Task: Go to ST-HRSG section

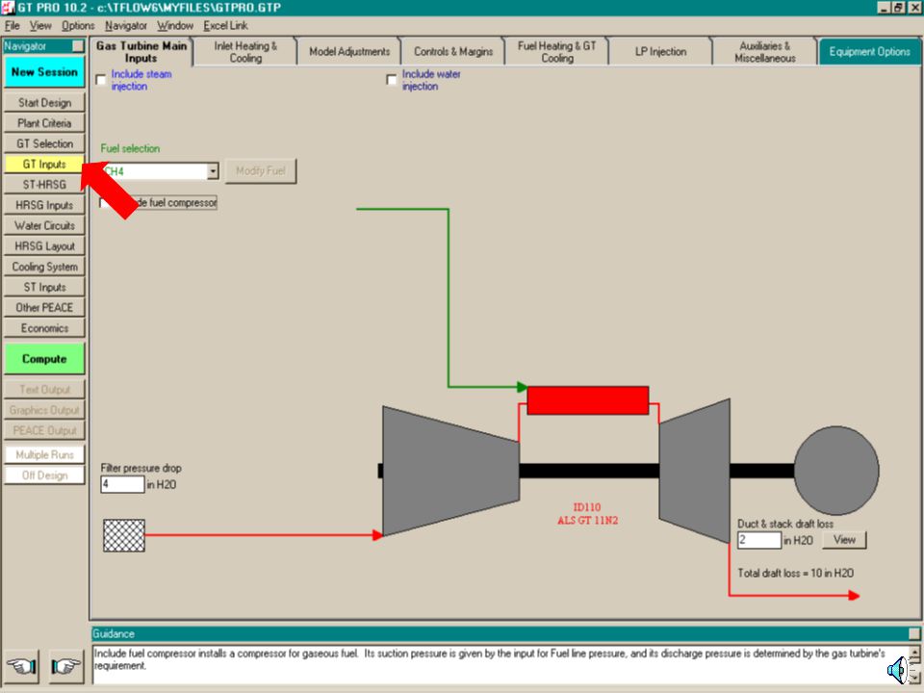Action: pos(44,185)
